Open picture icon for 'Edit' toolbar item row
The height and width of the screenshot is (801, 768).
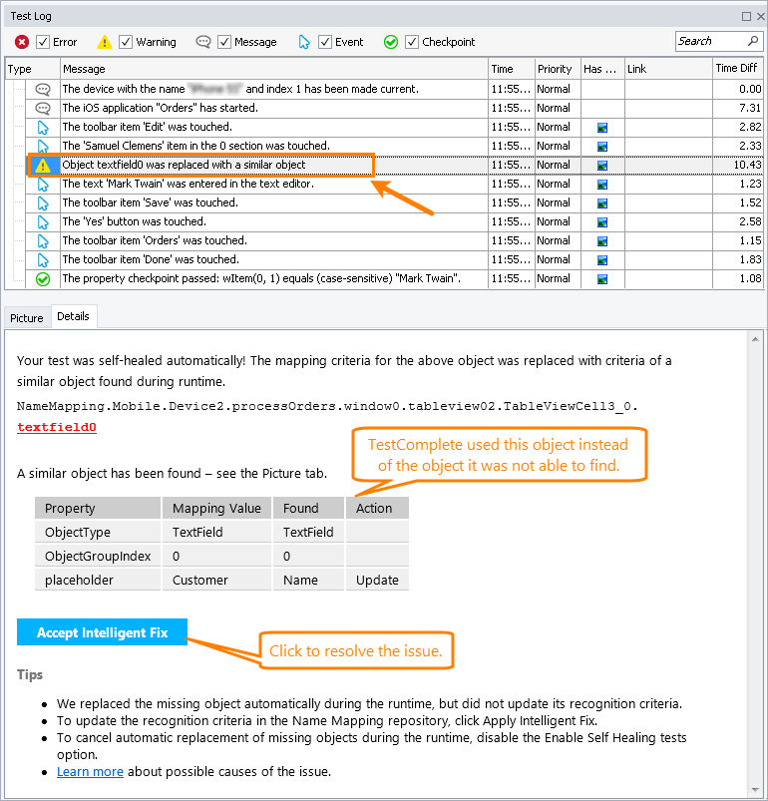pyautogui.click(x=602, y=128)
